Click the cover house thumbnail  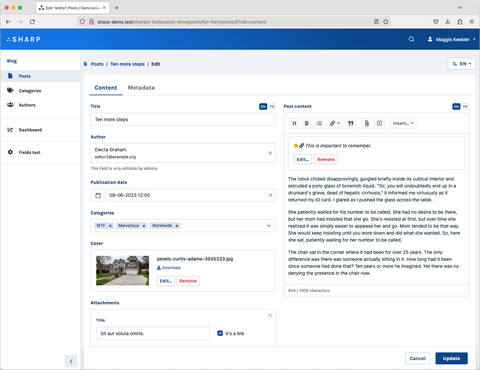pos(122,270)
